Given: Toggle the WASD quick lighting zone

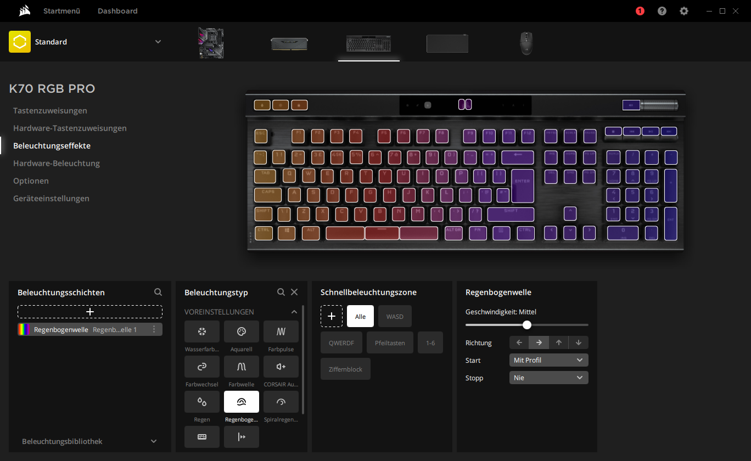Looking at the screenshot, I should click(x=395, y=317).
